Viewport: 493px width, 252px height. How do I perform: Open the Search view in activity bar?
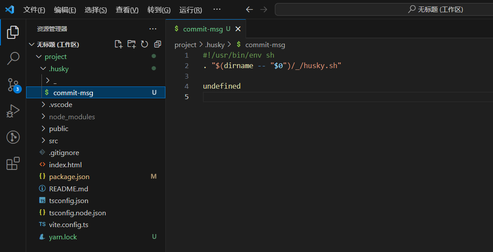pos(13,59)
